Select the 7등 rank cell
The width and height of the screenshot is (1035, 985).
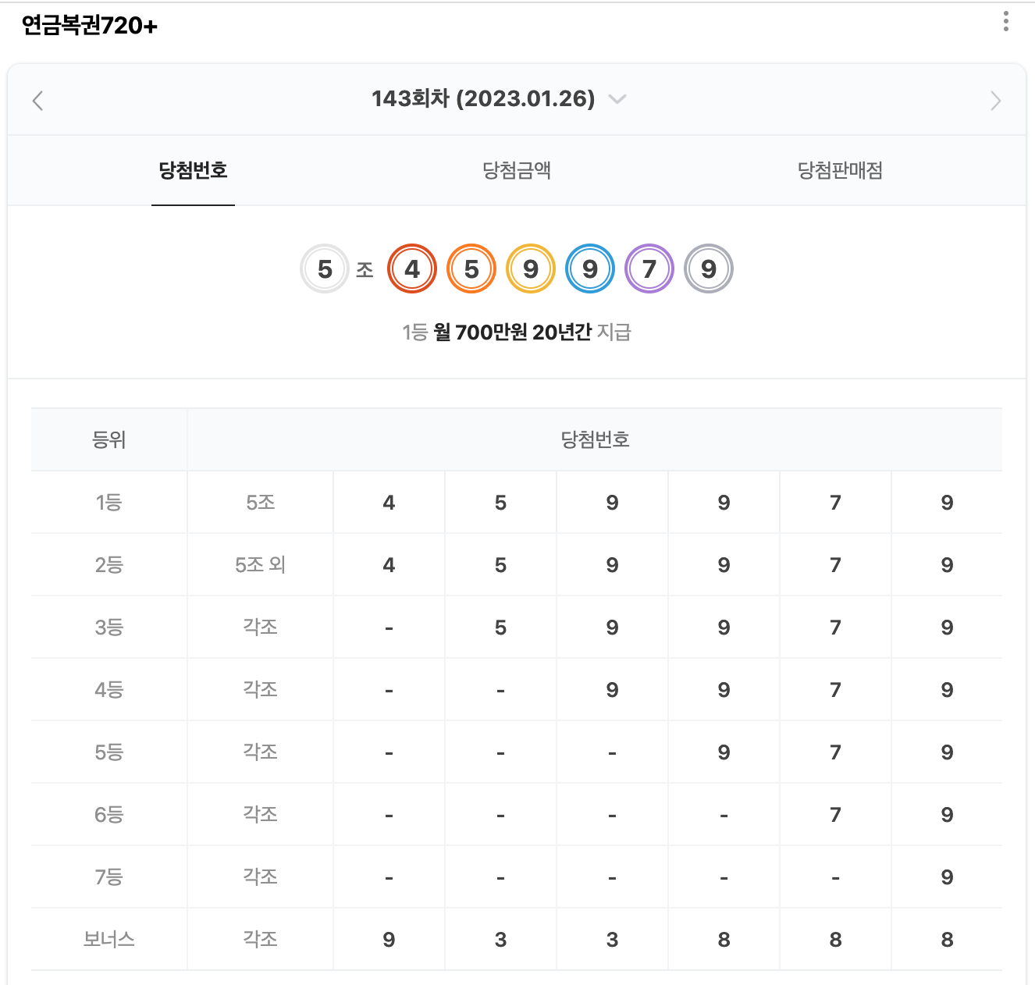tap(109, 877)
